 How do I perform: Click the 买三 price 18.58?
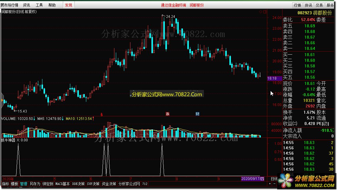click(309, 66)
